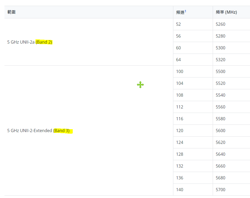Click frequency value 5620
The width and height of the screenshot is (250, 198).
tap(221, 142)
